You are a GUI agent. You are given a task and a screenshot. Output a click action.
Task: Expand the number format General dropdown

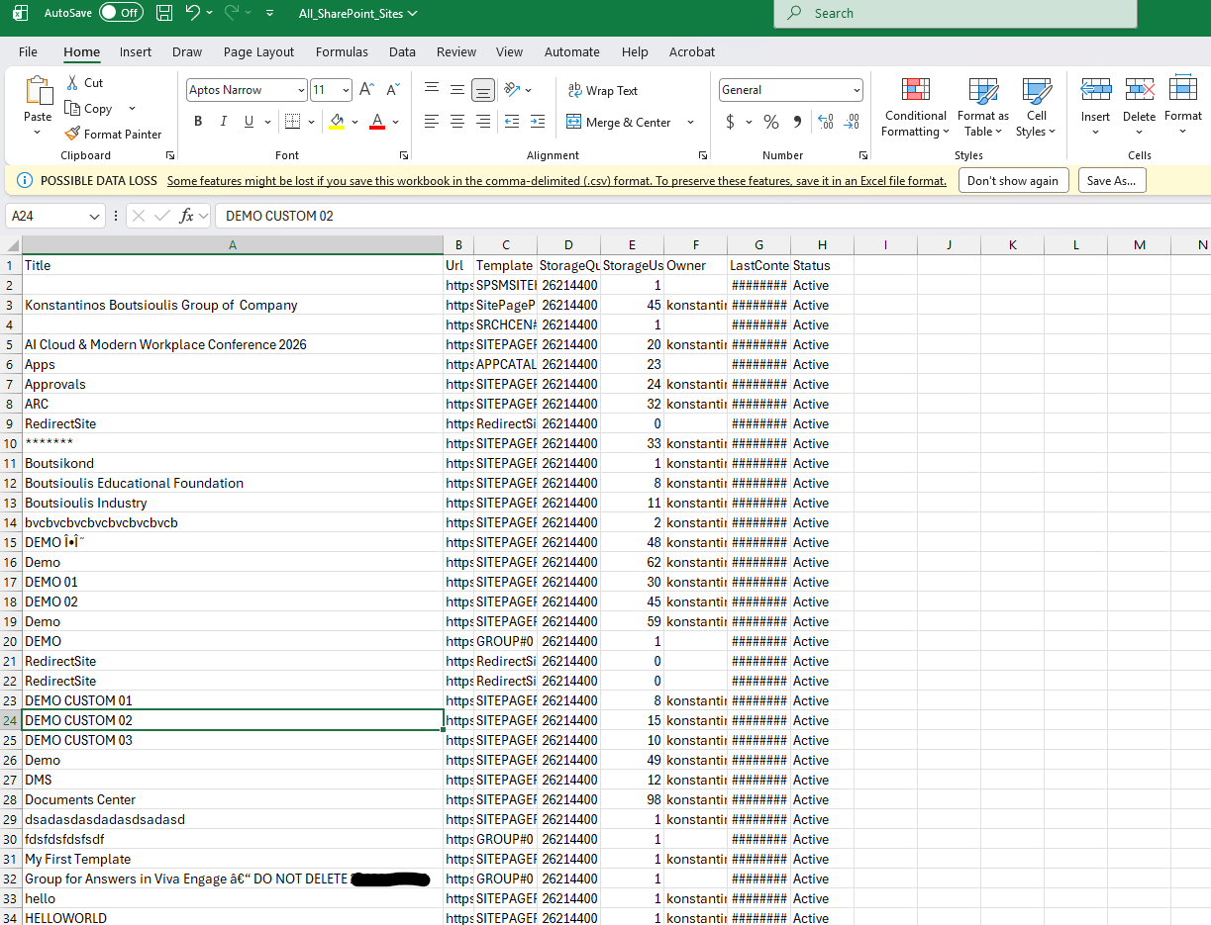point(857,90)
